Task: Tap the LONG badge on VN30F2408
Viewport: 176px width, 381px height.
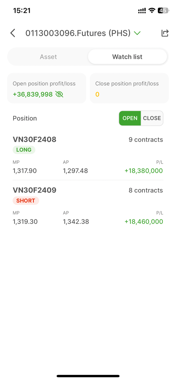Action: click(24, 150)
